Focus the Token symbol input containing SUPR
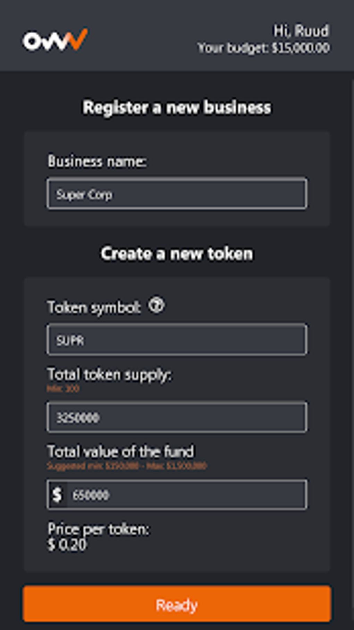This screenshot has height=630, width=354. pos(177,340)
